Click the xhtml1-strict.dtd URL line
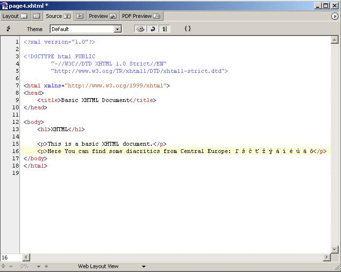 pyautogui.click(x=139, y=71)
